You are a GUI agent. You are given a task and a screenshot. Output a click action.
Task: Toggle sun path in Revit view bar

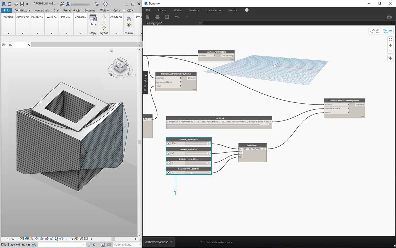(32, 239)
